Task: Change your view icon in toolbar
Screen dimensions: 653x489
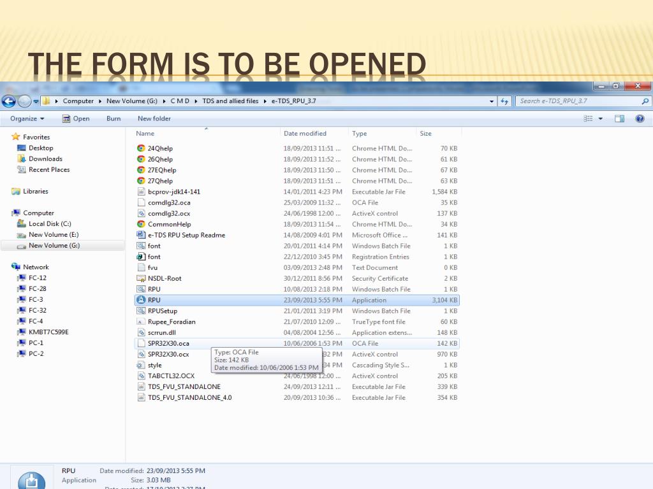Action: [x=588, y=118]
